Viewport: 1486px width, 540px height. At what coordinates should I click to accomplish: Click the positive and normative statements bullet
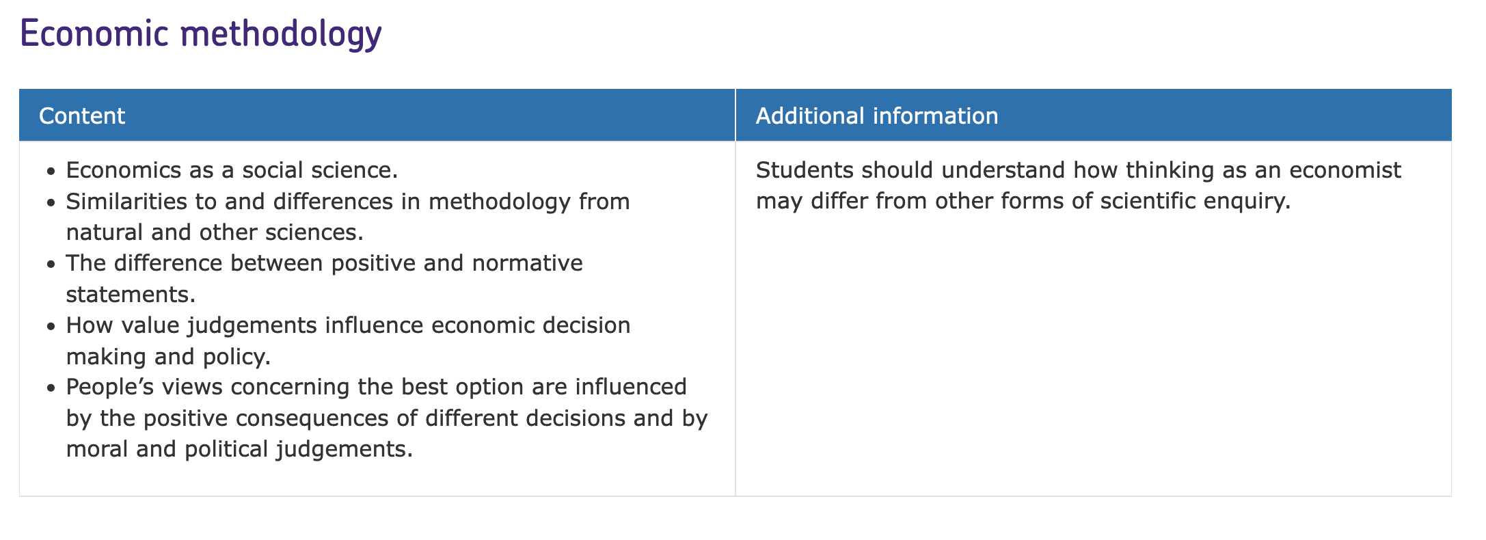click(x=324, y=278)
